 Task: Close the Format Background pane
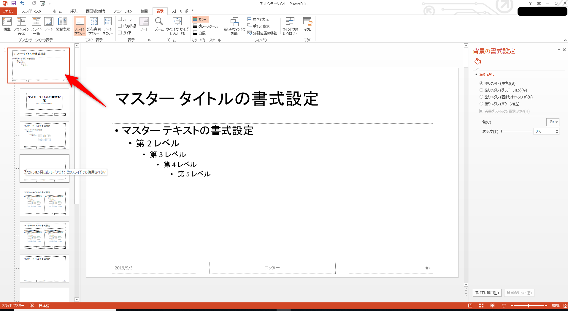click(x=564, y=50)
